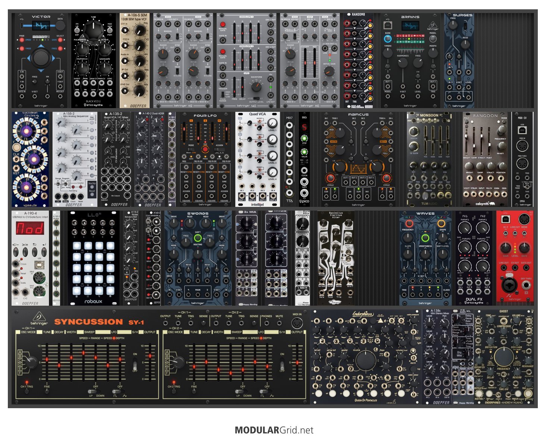Click the CV1 In jack on A-106-5 SEM
This screenshot has height=438, width=549.
[125, 31]
